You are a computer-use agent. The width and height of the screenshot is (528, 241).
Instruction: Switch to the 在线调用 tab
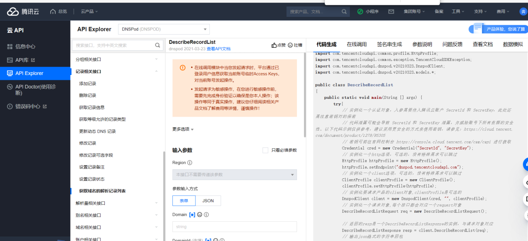(x=356, y=44)
